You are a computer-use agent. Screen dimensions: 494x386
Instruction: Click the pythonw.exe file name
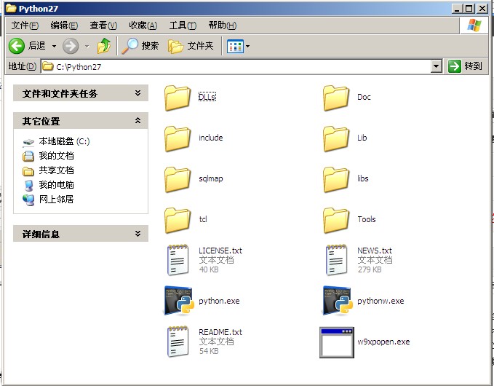[x=381, y=301]
